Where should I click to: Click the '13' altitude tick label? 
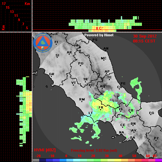click(x=12, y=12)
